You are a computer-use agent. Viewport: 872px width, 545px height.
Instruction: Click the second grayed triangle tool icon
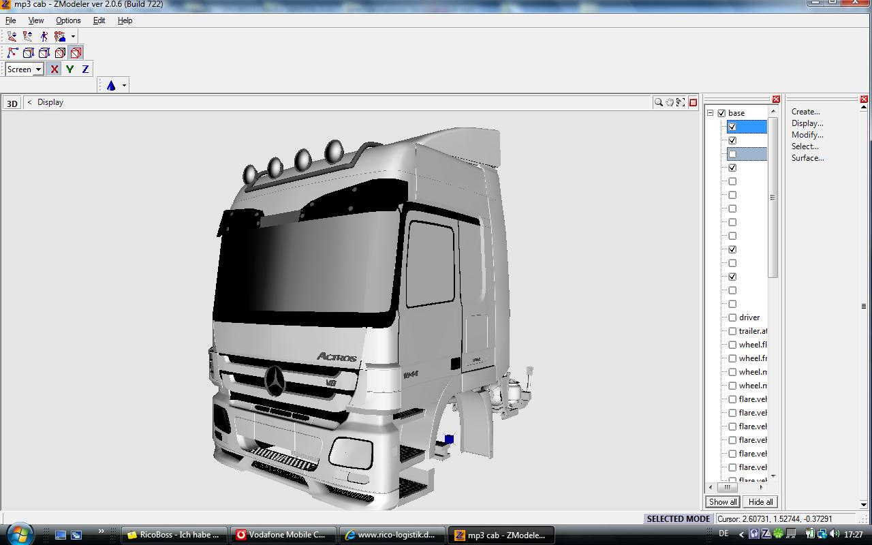pos(28,36)
